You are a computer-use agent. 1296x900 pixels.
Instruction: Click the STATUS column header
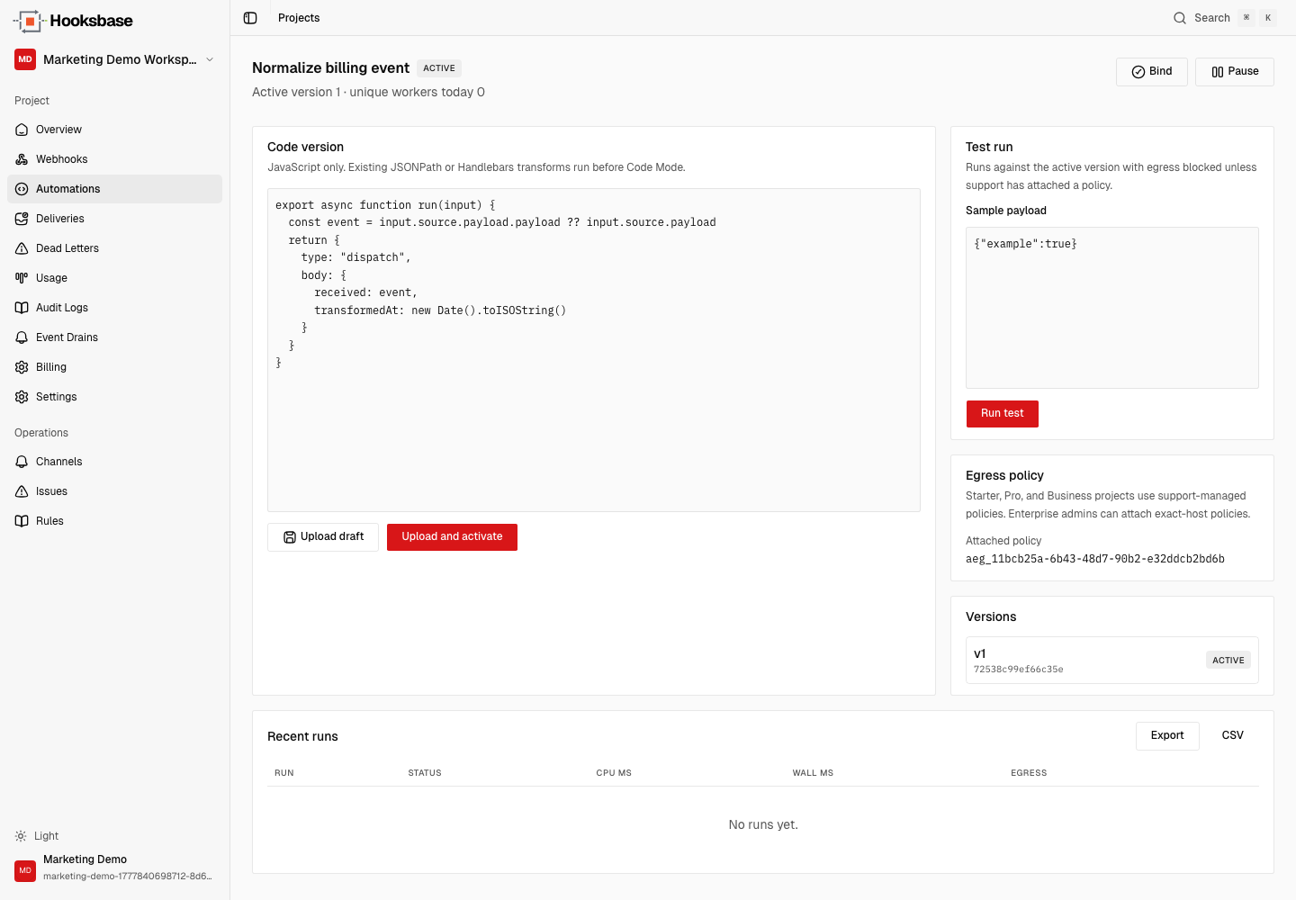click(425, 773)
